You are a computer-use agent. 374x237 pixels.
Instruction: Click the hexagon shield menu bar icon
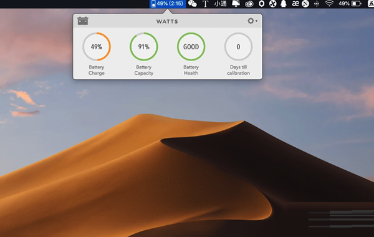(262, 4)
